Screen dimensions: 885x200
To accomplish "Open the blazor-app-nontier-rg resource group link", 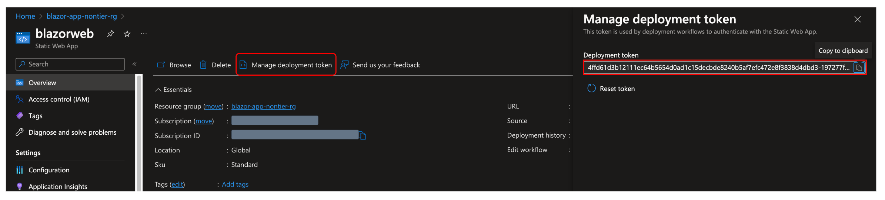I will [263, 106].
